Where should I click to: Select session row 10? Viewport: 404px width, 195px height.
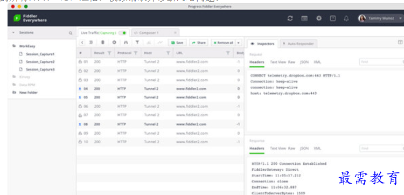160,142
